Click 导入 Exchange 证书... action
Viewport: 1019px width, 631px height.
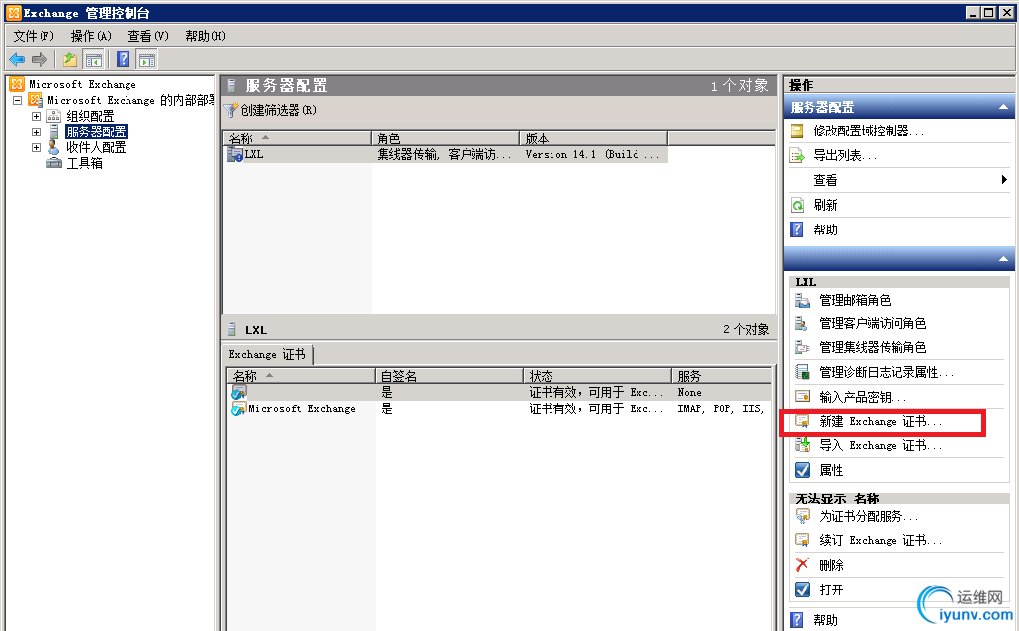click(880, 446)
